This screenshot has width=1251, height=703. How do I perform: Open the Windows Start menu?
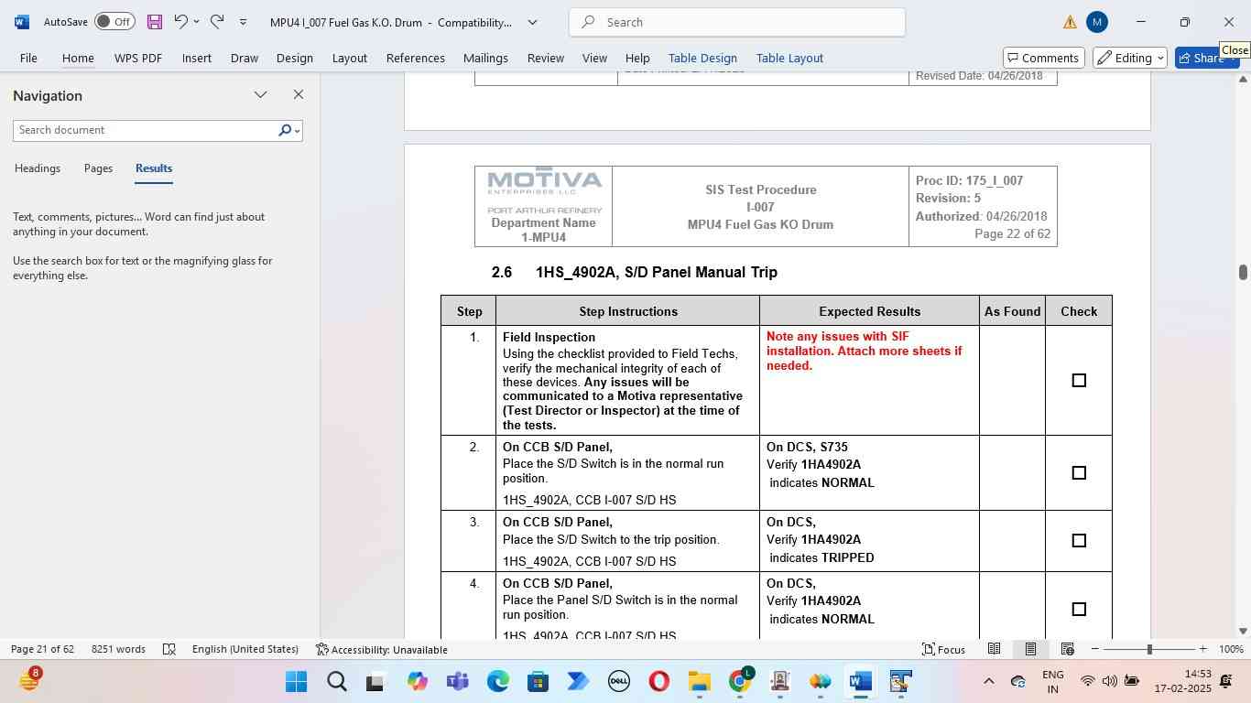click(x=296, y=682)
